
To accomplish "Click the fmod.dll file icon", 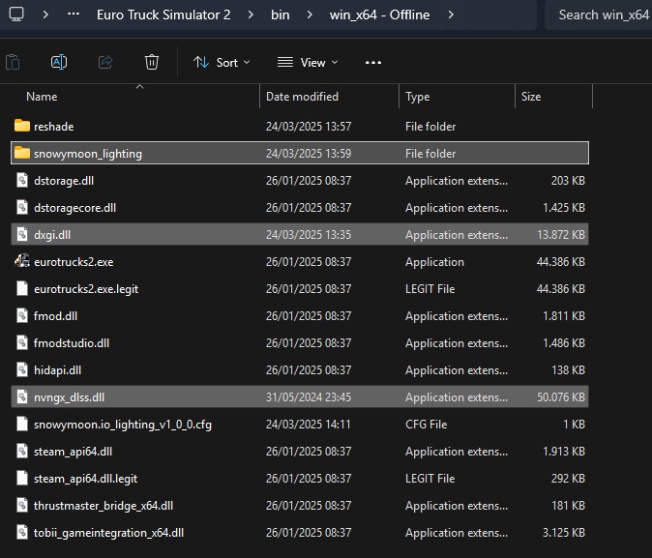I will coord(22,315).
